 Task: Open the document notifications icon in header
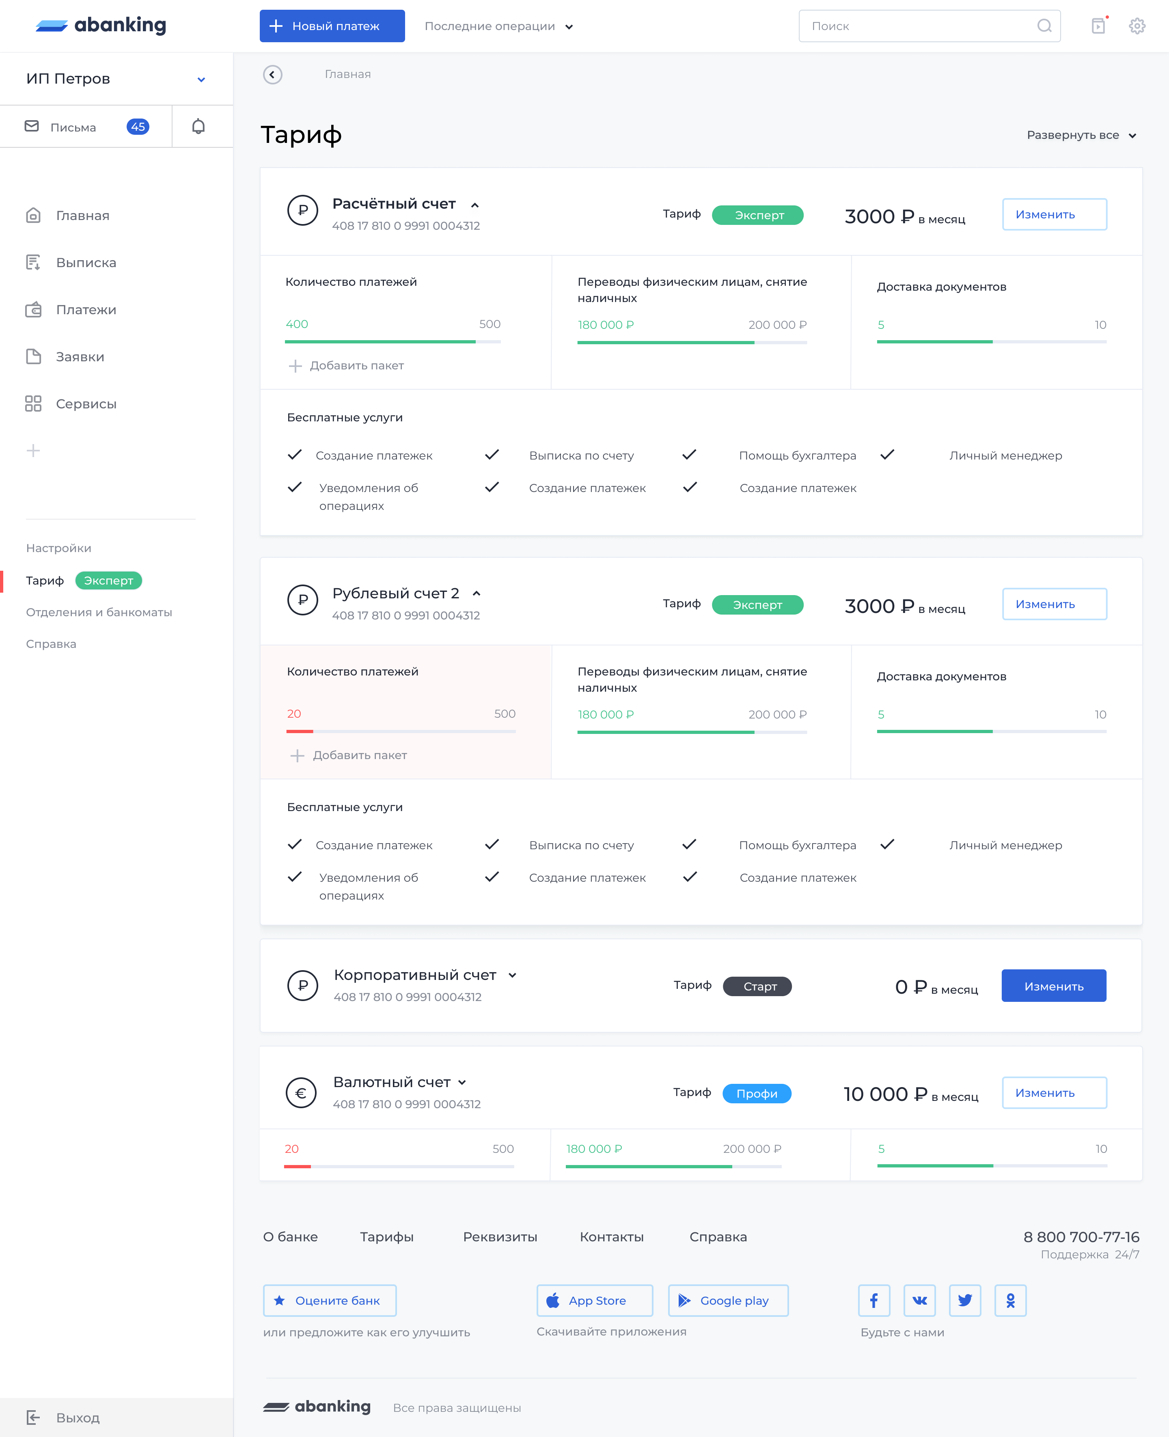click(x=1099, y=26)
